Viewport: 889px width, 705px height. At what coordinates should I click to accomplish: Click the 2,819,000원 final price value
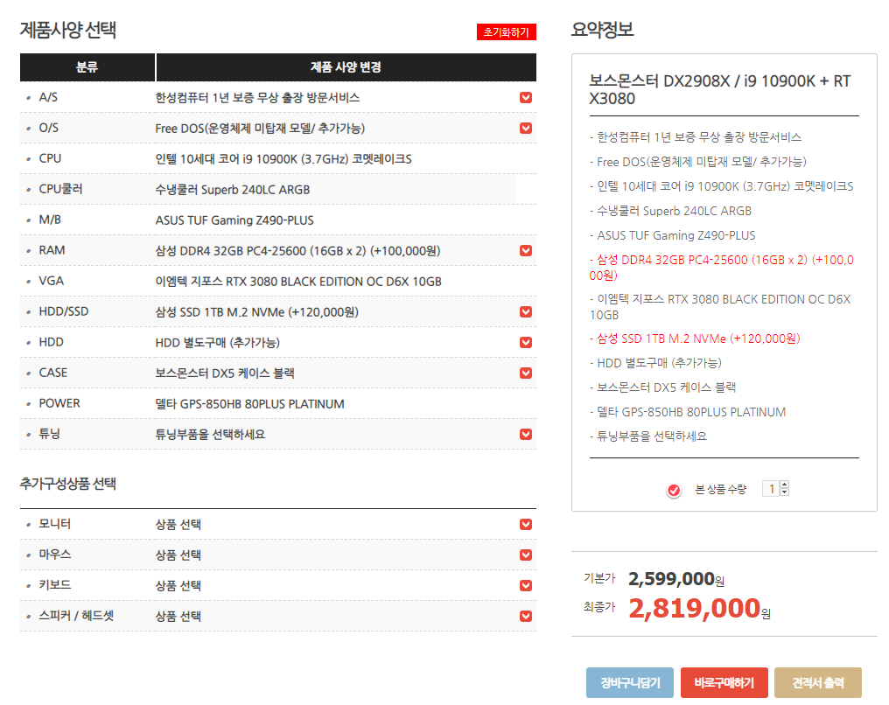(x=700, y=608)
